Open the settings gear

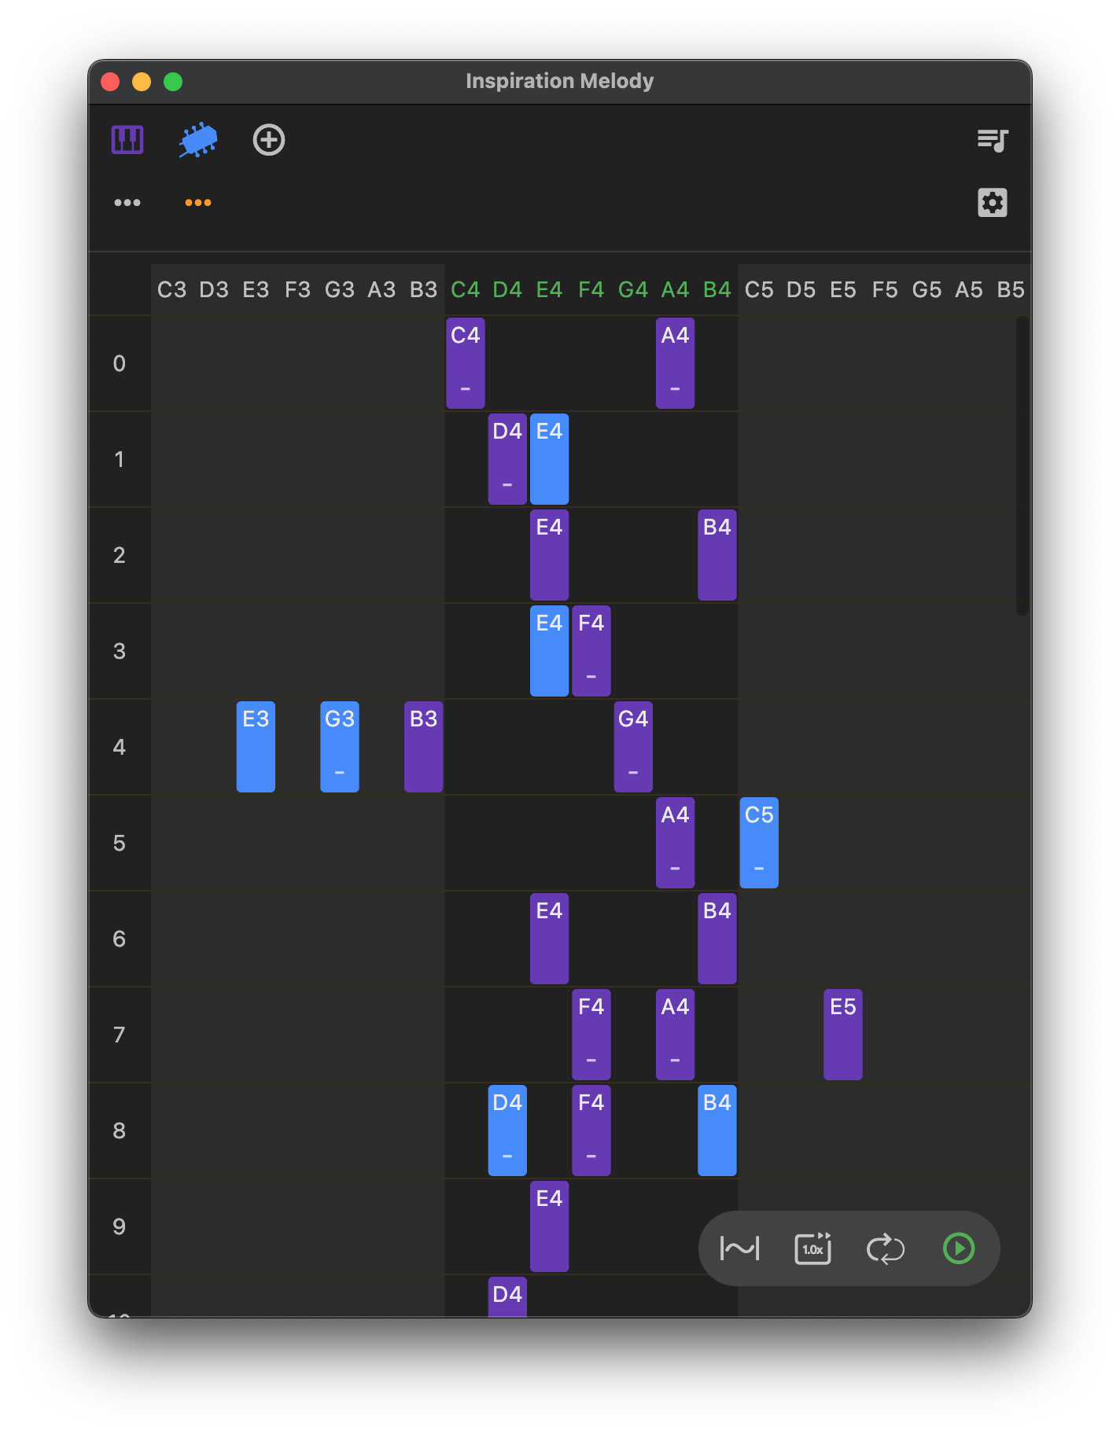click(993, 203)
